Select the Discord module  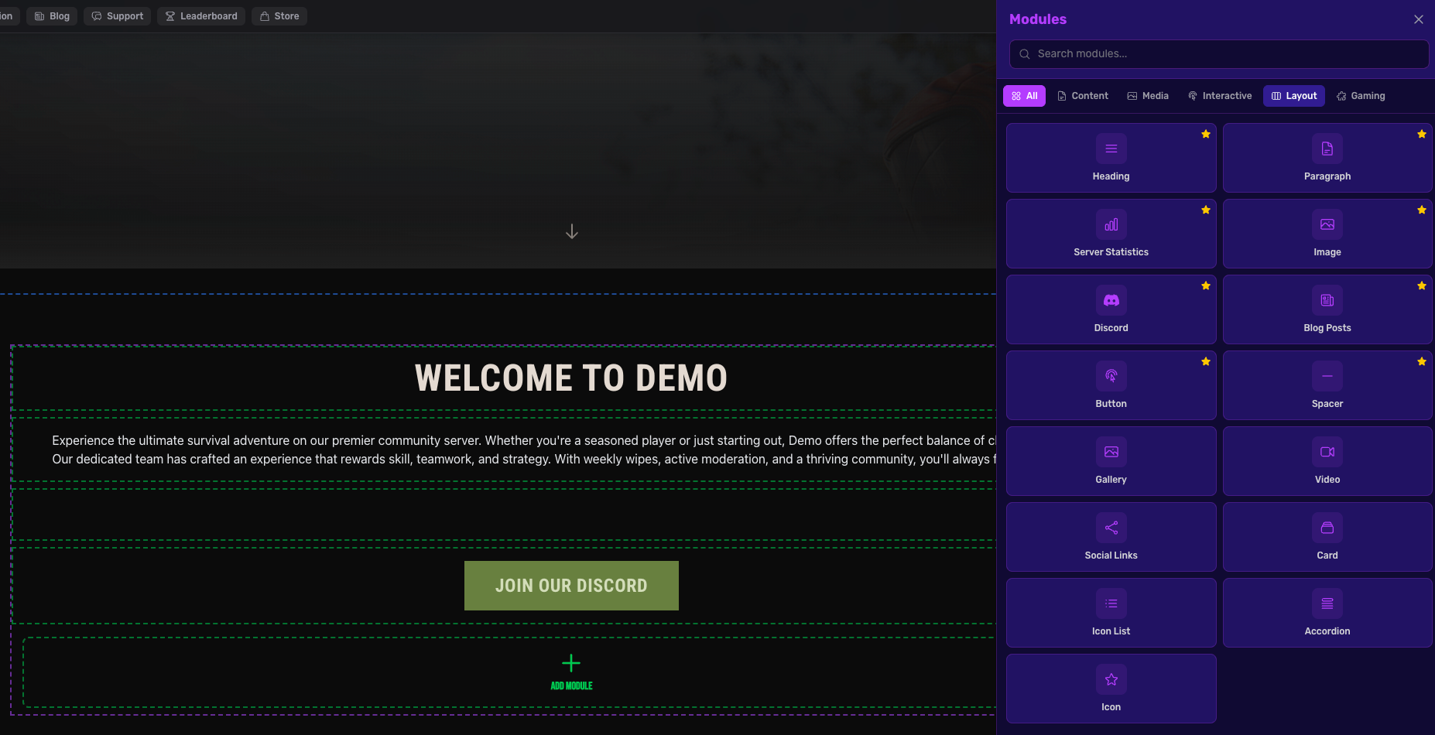(x=1111, y=309)
